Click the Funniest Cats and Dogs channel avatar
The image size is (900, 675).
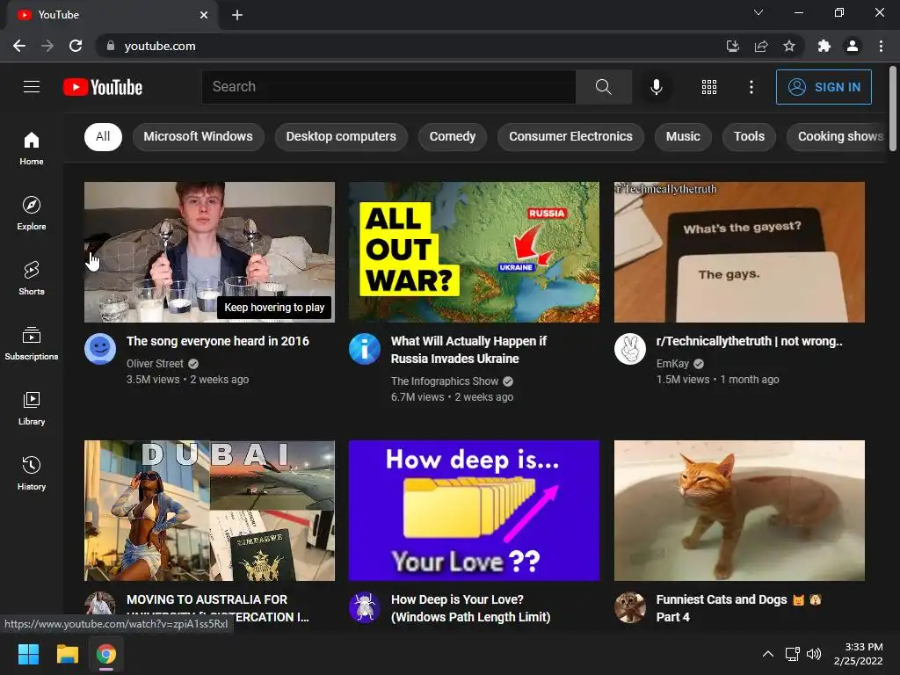629,607
